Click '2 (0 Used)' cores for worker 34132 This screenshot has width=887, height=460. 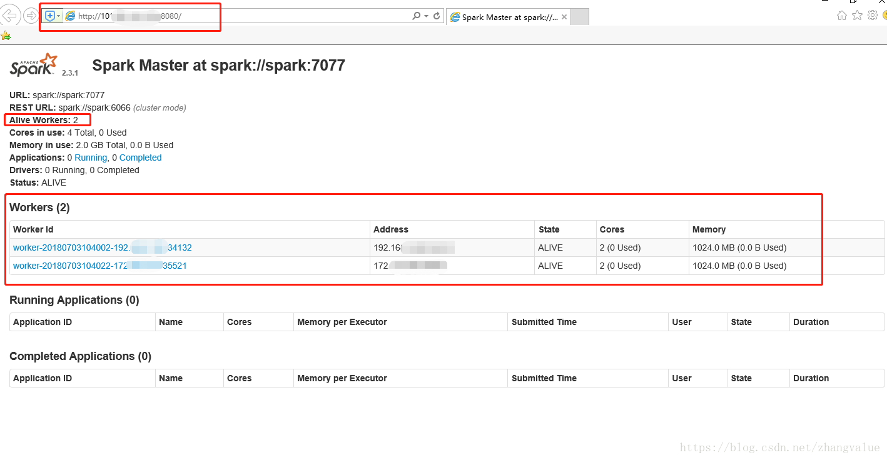(620, 247)
